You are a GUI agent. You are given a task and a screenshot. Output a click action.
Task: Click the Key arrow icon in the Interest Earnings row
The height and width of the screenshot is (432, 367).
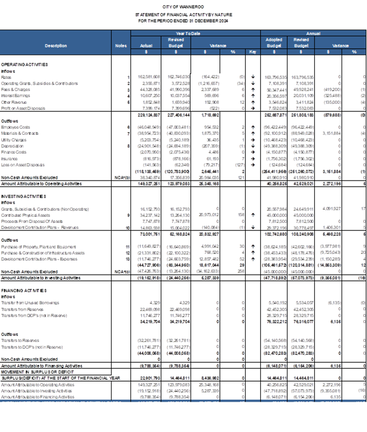pyautogui.click(x=253, y=95)
